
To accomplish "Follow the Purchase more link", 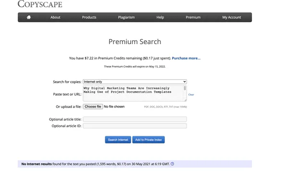I will point(186,58).
